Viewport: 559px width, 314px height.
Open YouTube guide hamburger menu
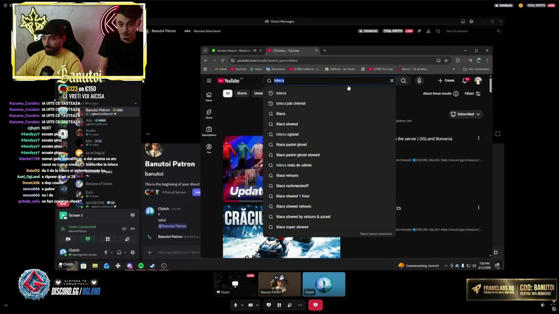pyautogui.click(x=209, y=81)
